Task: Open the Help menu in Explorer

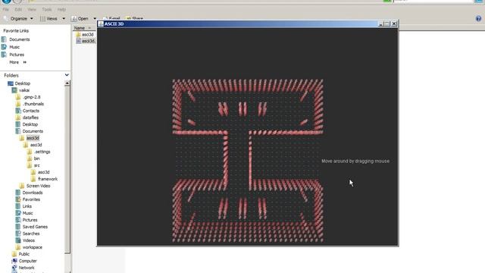Action: tap(61, 10)
